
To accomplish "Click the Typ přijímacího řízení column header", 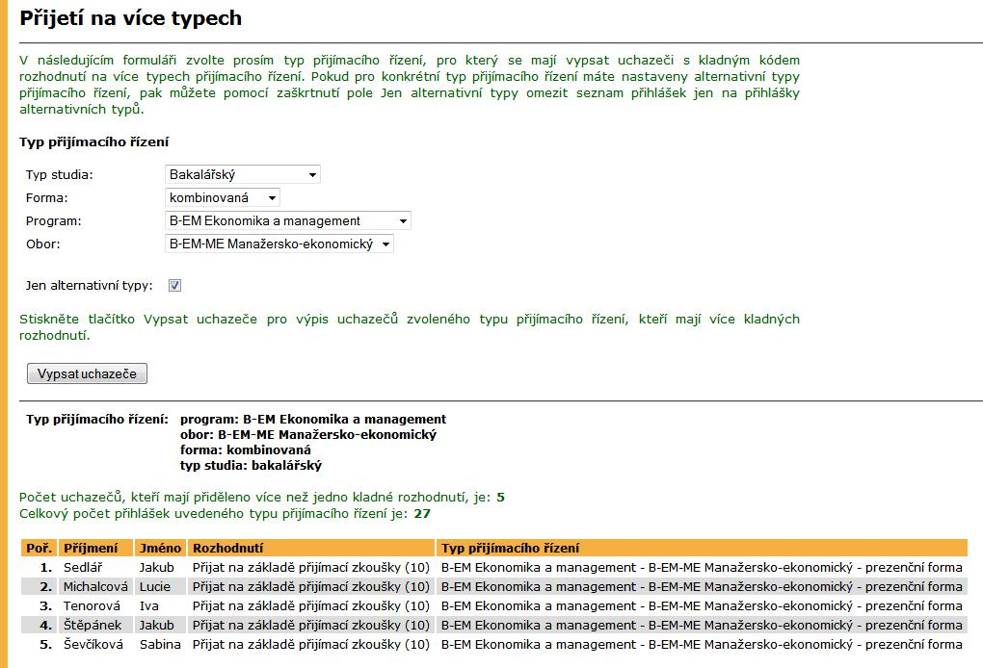I will point(703,548).
